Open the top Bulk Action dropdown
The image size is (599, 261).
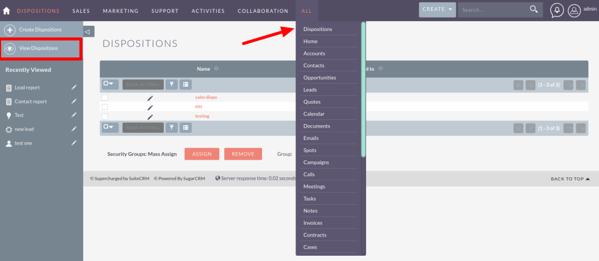[x=143, y=84]
